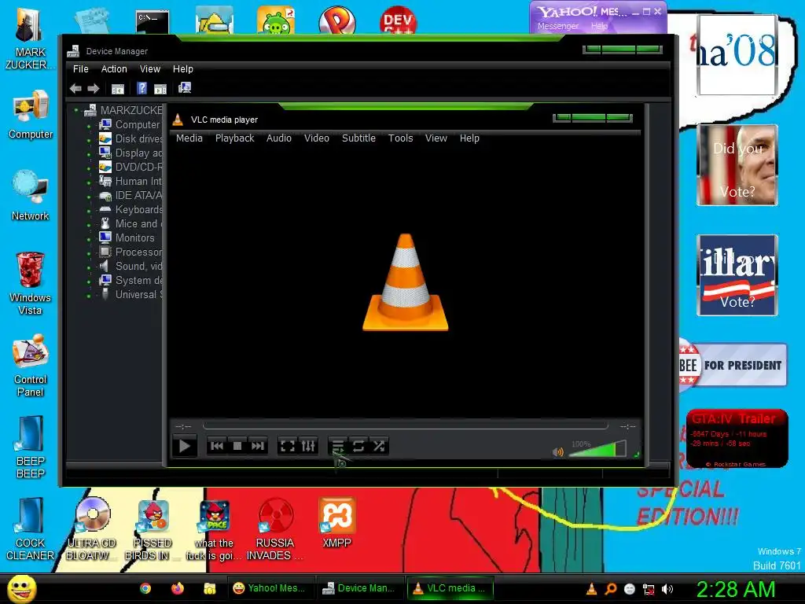
Task: Open the VLC Video menu
Action: (x=317, y=138)
